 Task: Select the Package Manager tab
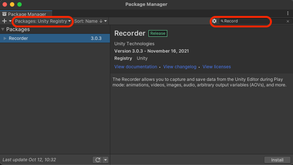[26, 14]
